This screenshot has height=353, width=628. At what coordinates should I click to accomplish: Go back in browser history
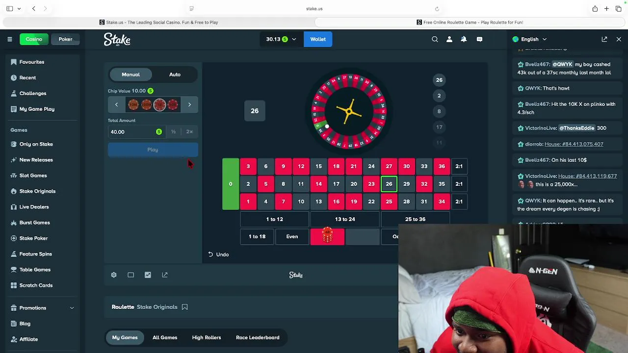(33, 8)
